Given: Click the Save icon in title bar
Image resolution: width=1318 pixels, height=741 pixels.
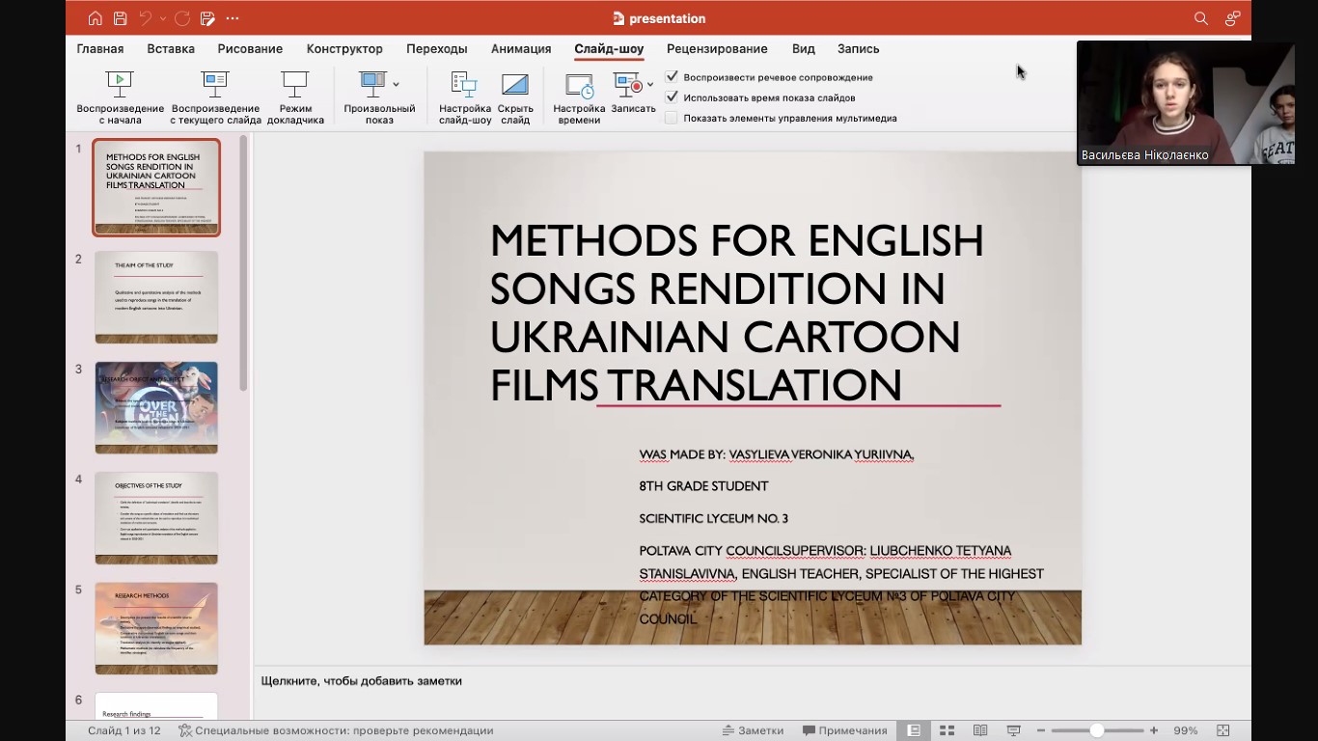Looking at the screenshot, I should coord(120,18).
